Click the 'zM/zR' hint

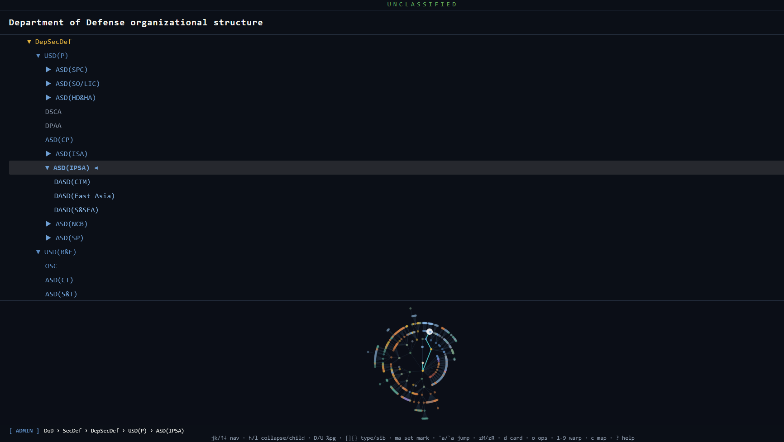[487, 438]
